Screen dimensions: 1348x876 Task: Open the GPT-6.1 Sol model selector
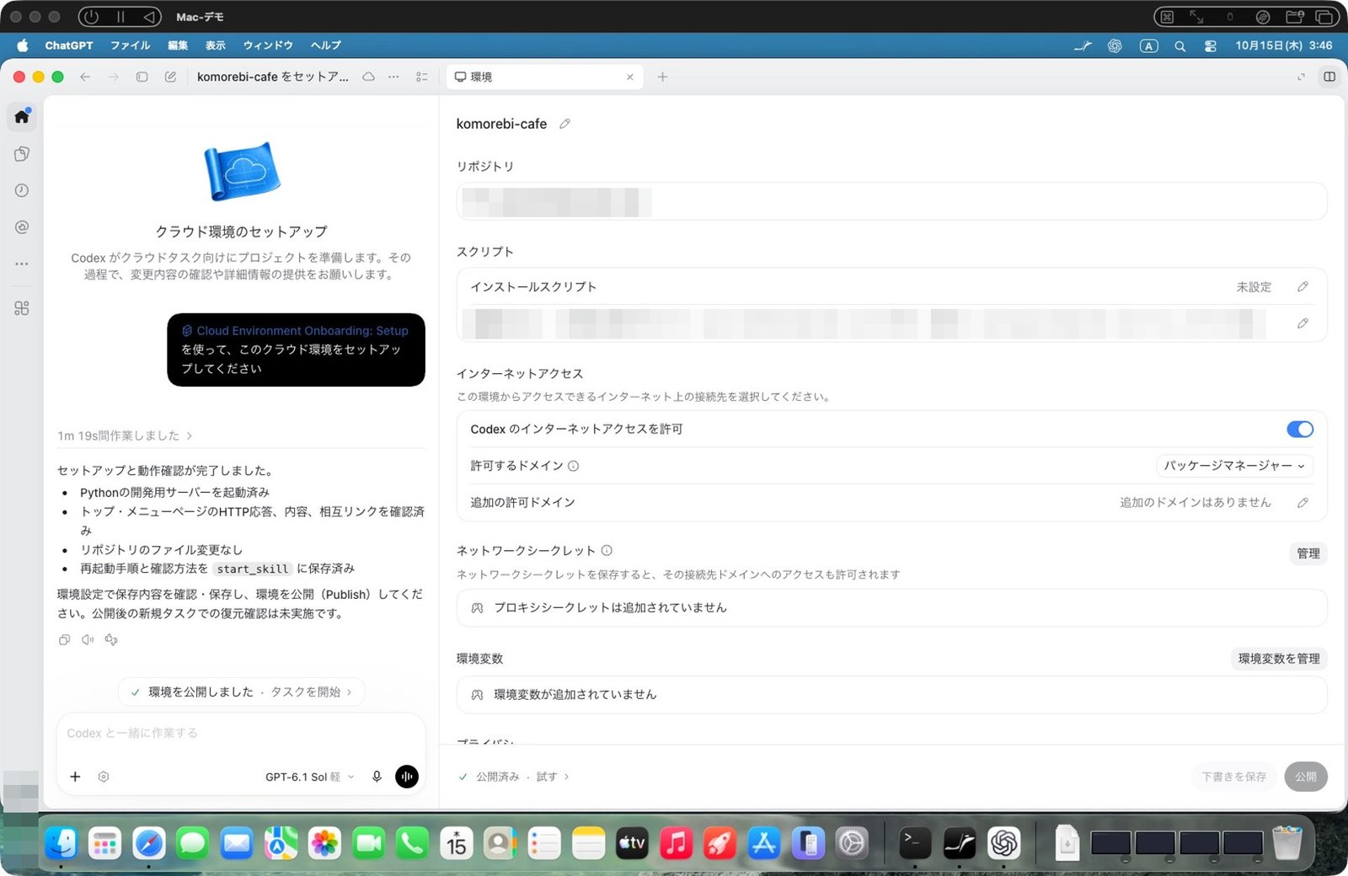[x=309, y=777]
